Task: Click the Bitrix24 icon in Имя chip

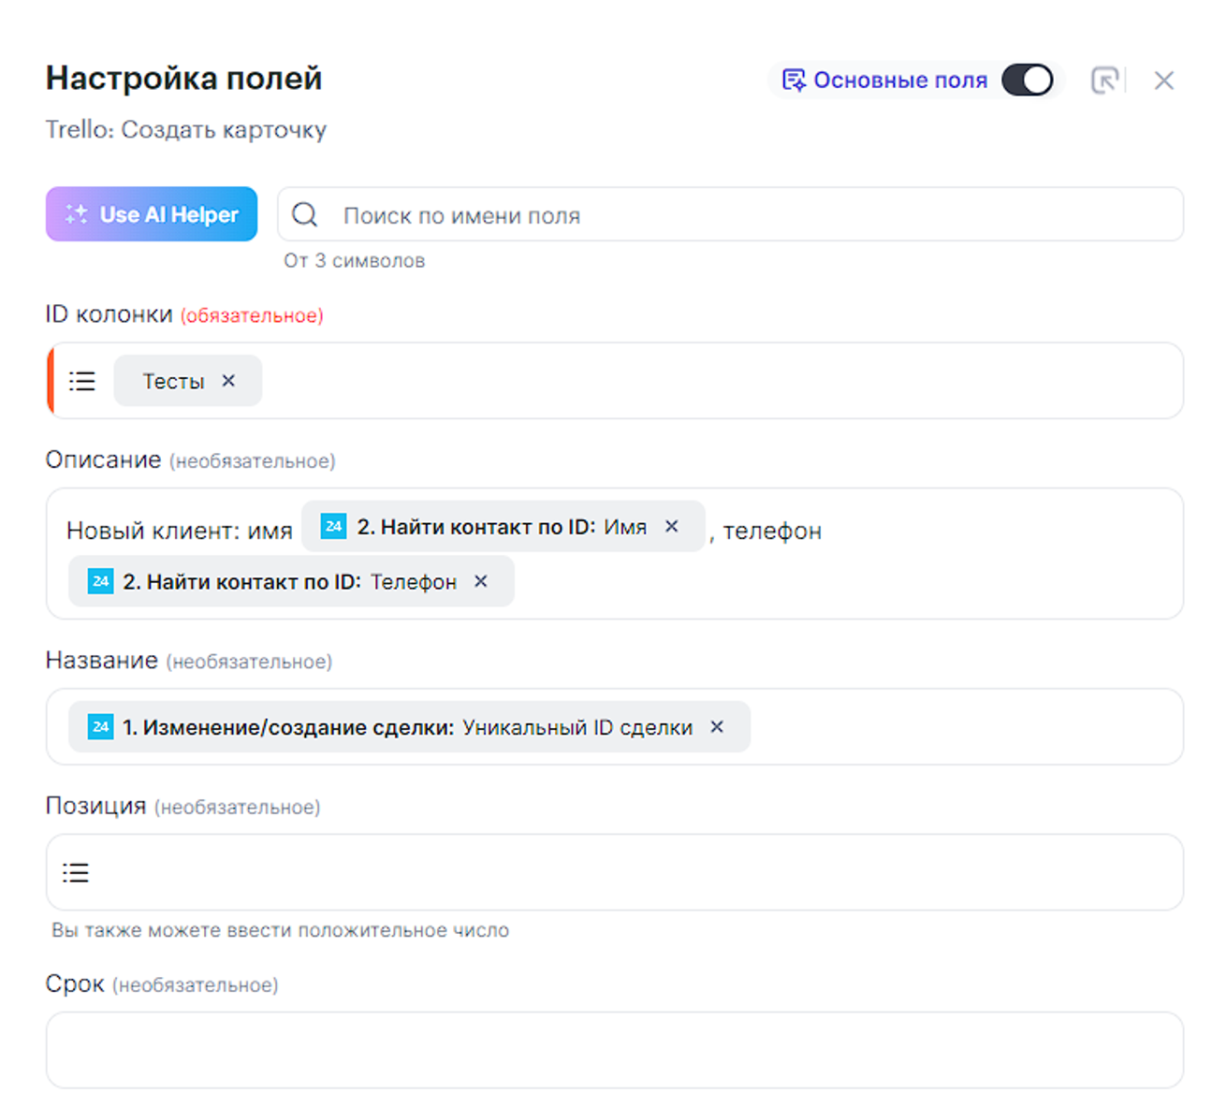Action: (333, 527)
